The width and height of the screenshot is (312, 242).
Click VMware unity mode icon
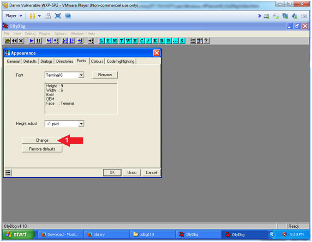coord(68,16)
